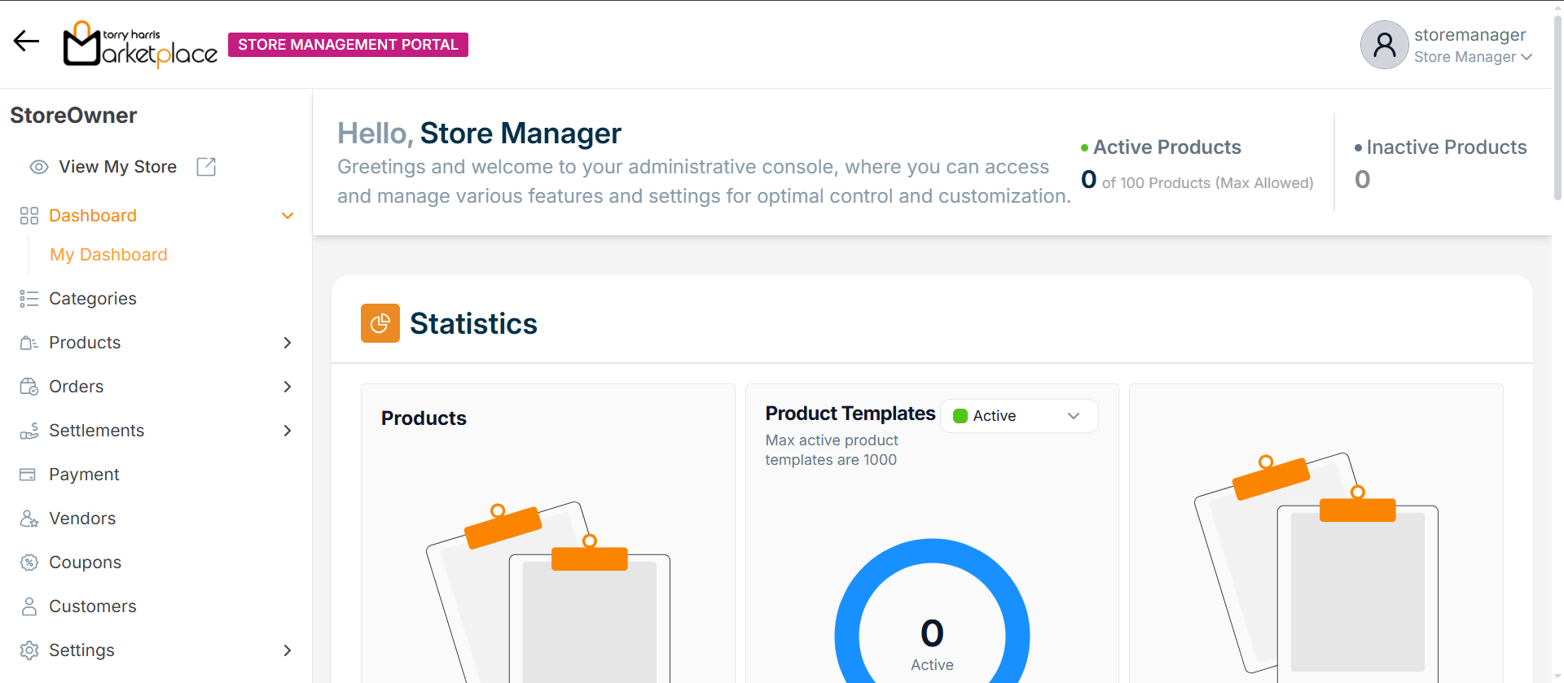Screen dimensions: 1564x683
Task: Click the Coupons percent badge icon
Action: pyautogui.click(x=29, y=563)
